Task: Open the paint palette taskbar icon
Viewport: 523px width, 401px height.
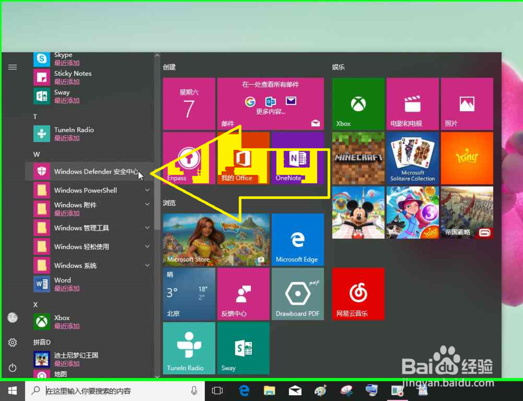Action: tap(321, 391)
